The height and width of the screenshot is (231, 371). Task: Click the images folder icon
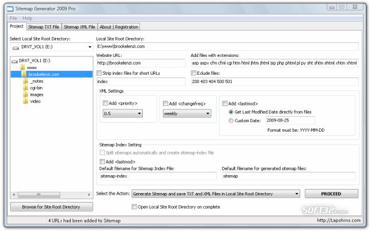[x=26, y=94]
